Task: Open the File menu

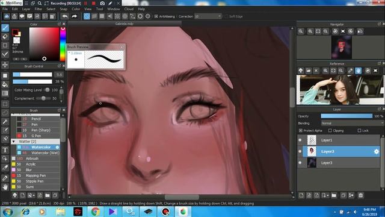Action: click(5, 9)
